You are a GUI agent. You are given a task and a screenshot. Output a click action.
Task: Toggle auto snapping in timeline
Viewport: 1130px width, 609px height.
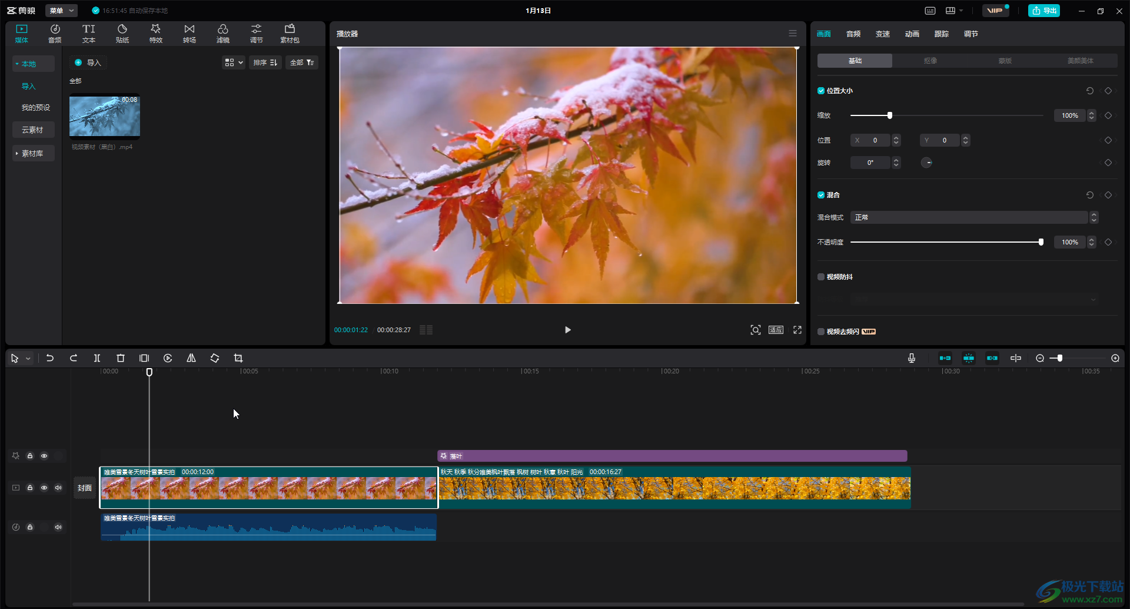[x=969, y=358]
